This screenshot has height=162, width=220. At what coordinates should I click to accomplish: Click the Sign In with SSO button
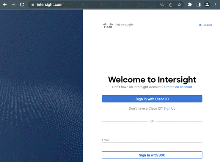coord(152,155)
